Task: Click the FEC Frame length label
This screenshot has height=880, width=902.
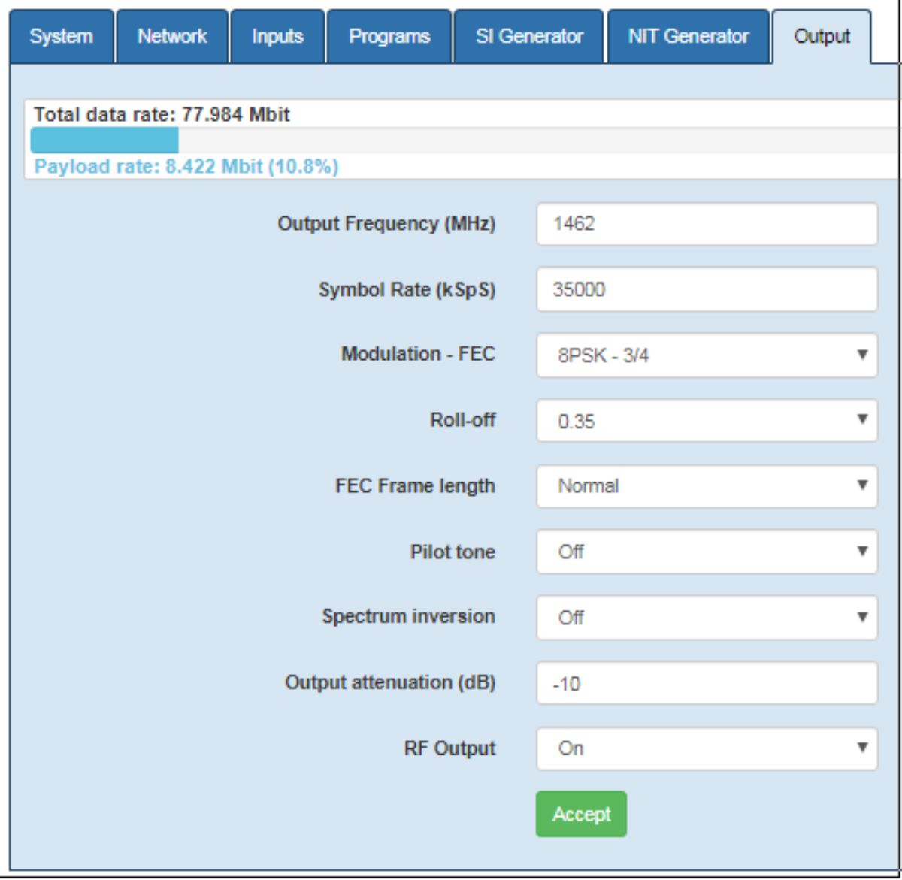Action: point(415,486)
